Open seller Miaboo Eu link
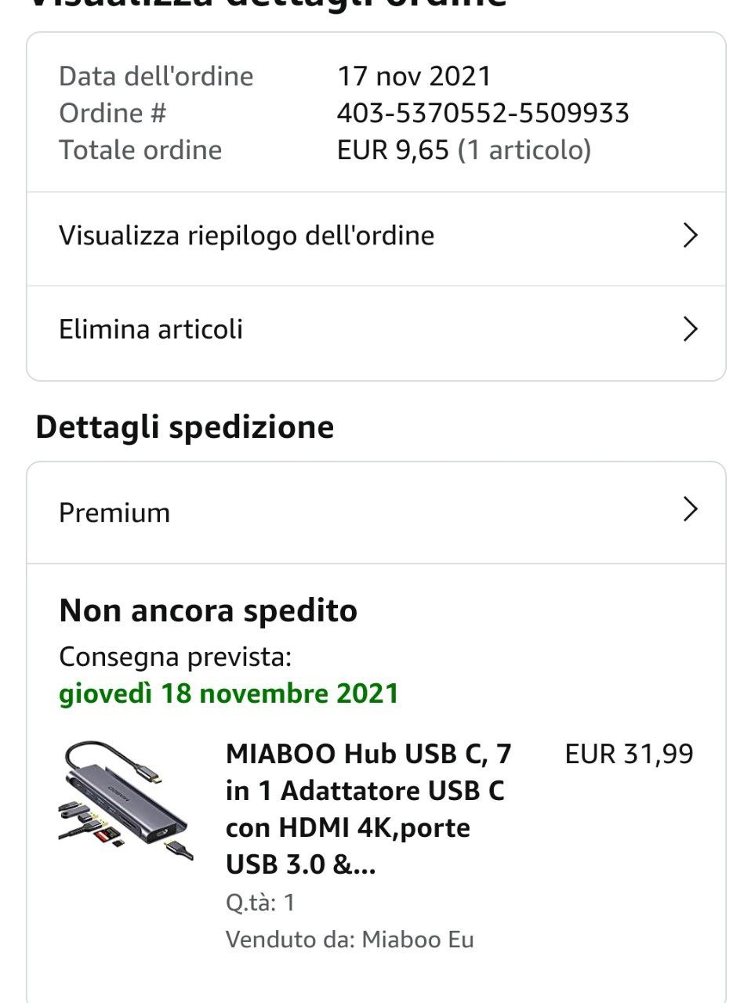 point(418,940)
